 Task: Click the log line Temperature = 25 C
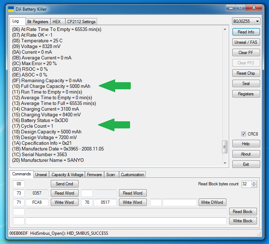37,41
